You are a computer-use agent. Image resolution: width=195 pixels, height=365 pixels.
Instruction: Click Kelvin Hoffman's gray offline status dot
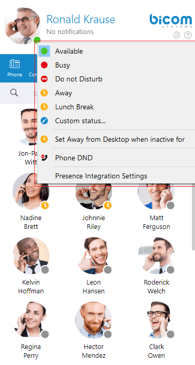(45, 270)
